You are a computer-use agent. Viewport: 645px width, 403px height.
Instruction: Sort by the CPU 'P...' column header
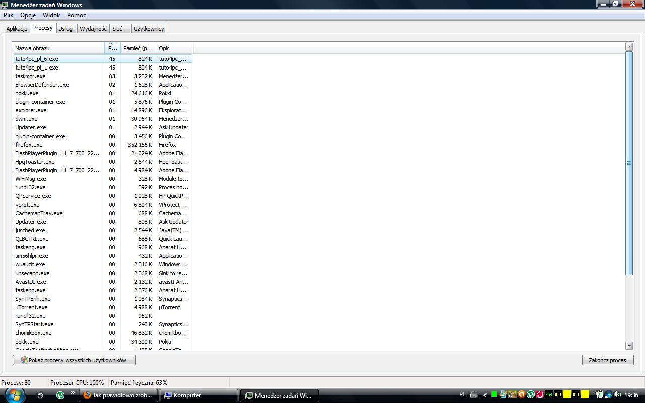112,48
